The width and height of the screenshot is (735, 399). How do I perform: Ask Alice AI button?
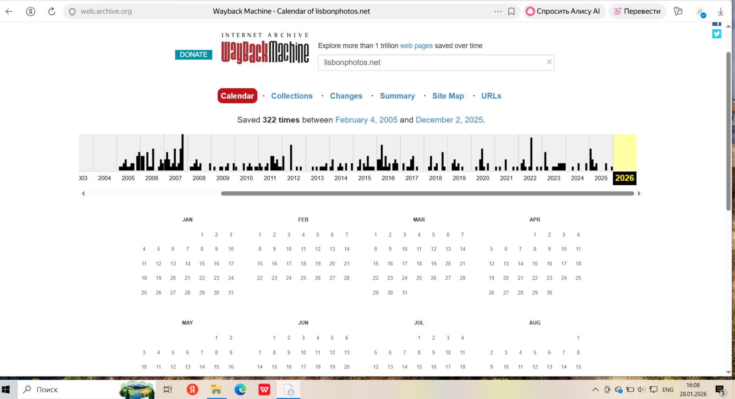coord(564,11)
